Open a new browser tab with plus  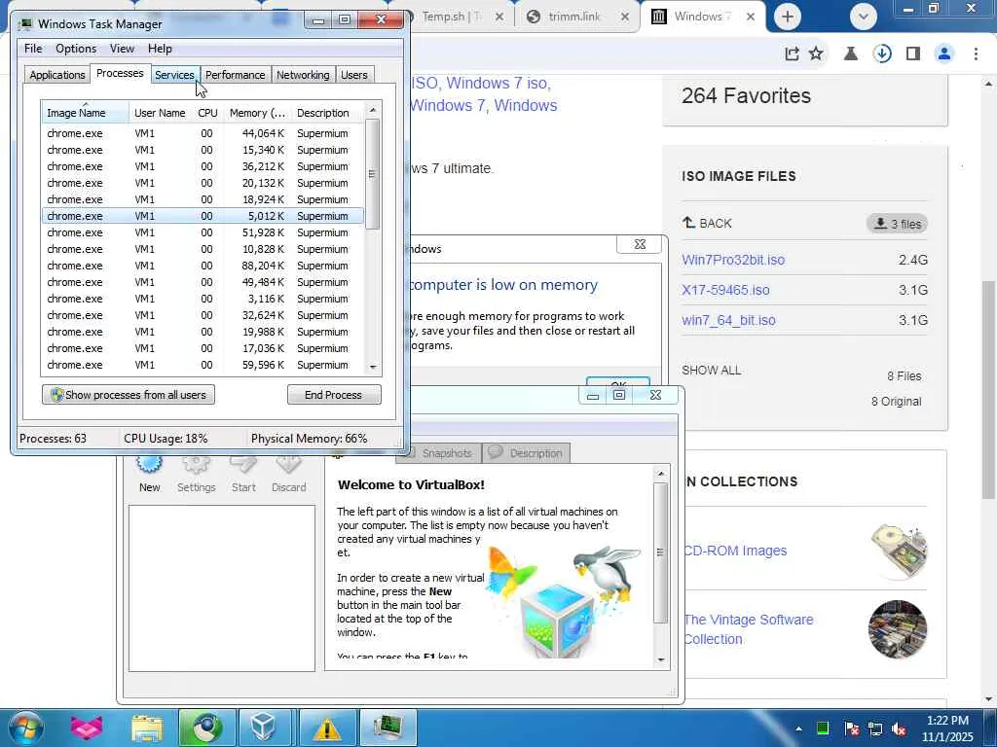787,17
